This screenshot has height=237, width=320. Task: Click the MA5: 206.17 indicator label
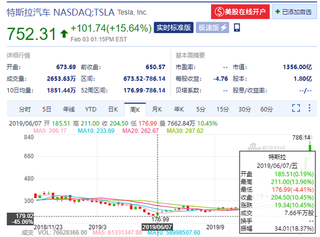[x=50, y=131]
